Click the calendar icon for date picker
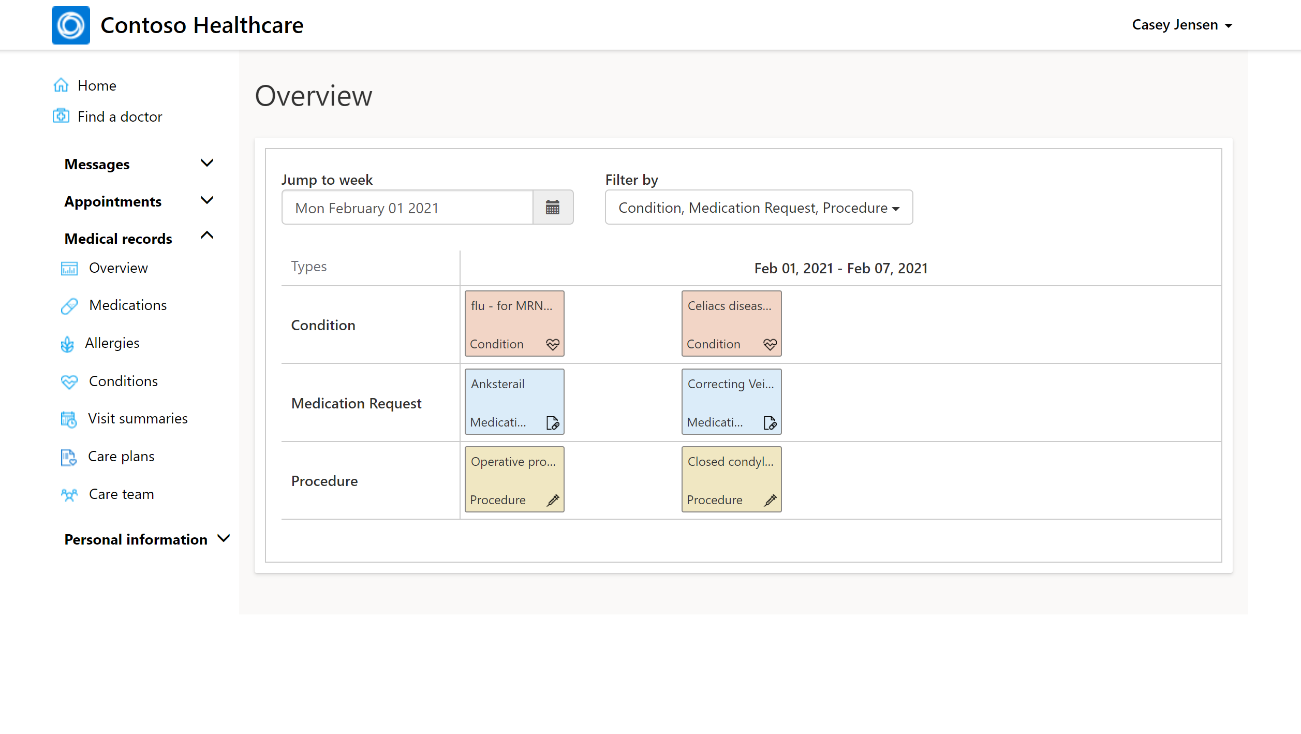Screen dimensions: 1301x734 (x=554, y=208)
